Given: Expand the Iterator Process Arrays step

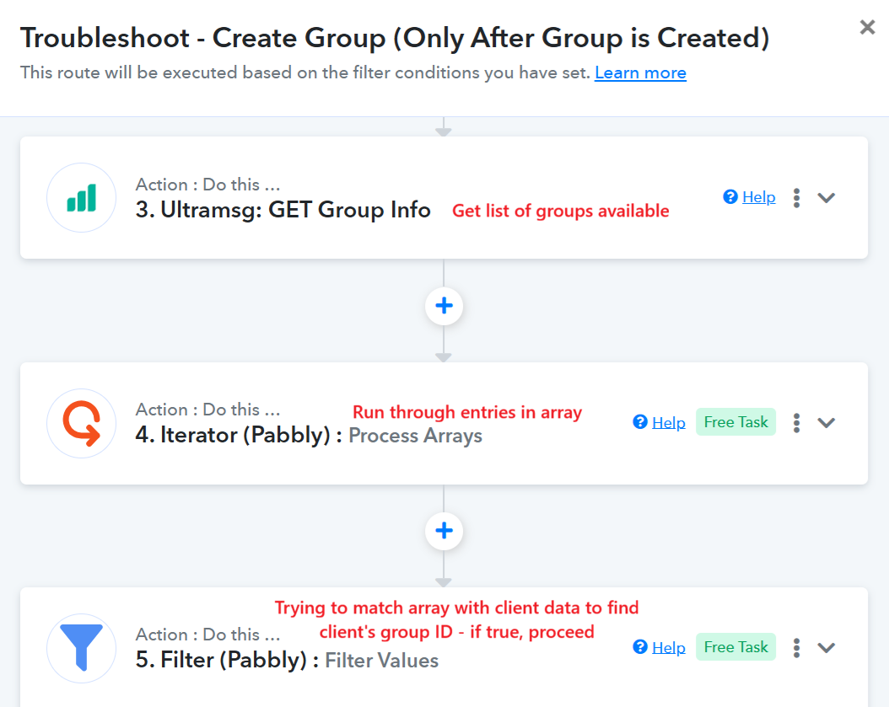Looking at the screenshot, I should (827, 423).
